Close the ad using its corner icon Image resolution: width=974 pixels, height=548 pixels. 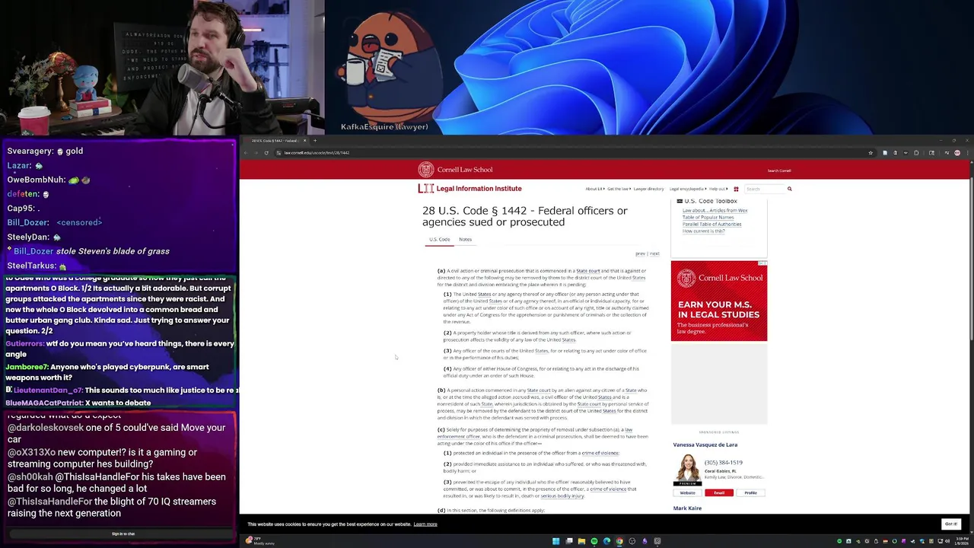point(763,263)
